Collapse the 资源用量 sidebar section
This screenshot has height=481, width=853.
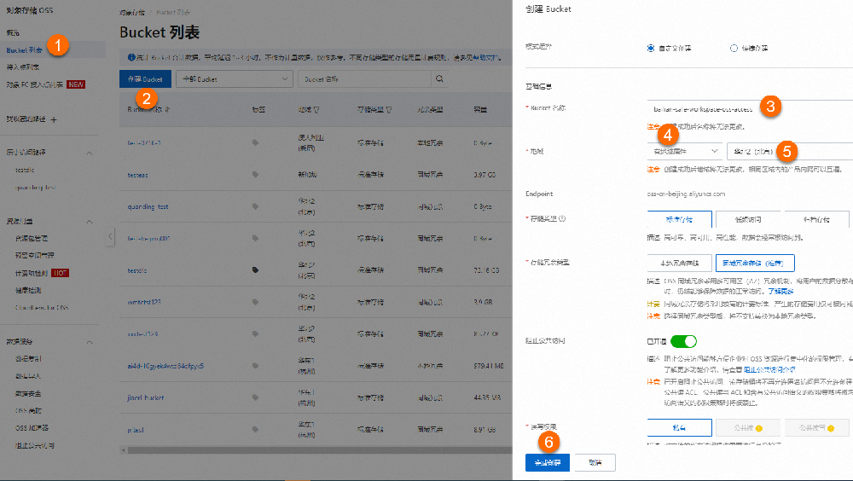pyautogui.click(x=90, y=222)
